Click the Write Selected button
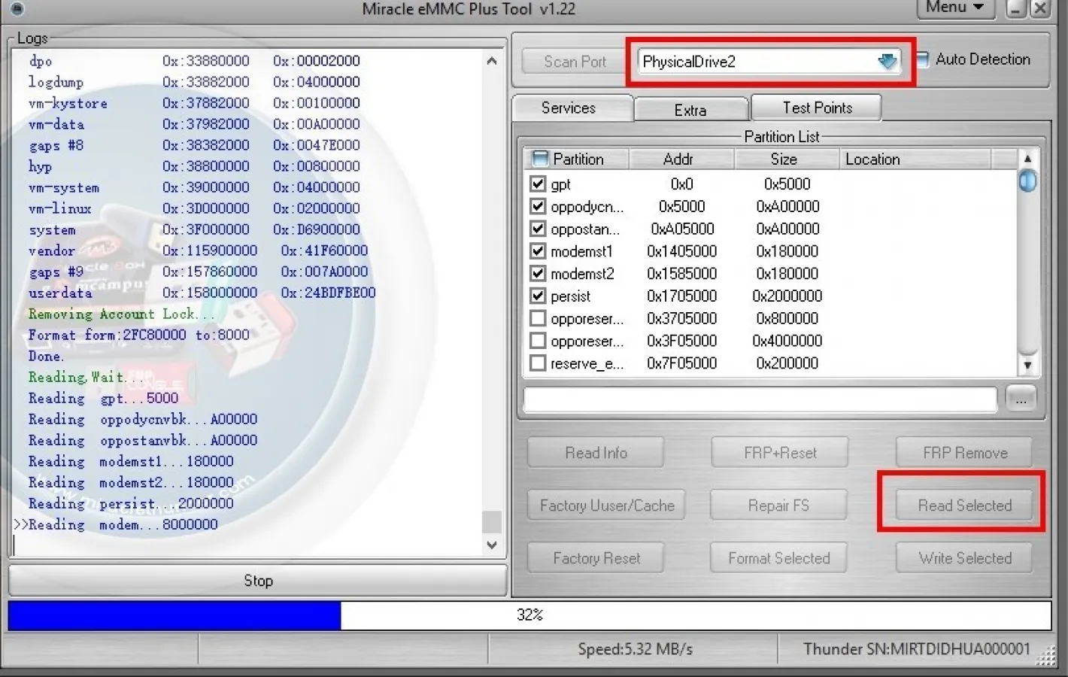This screenshot has width=1068, height=677. click(x=965, y=558)
